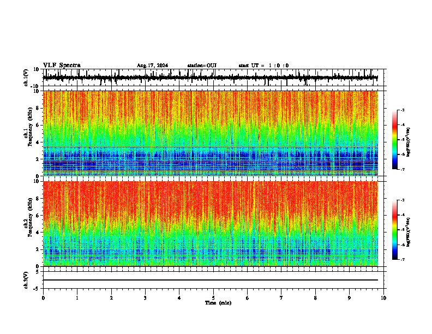Select the 8 tick label on the time axis
Viewport: 432px width, 334px height.
tap(315, 298)
